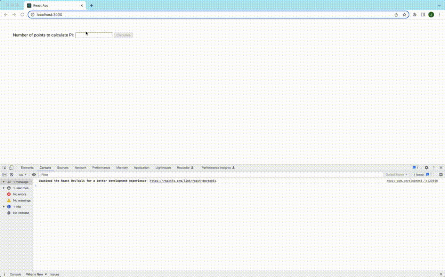Viewport: 445px width, 277px height.
Task: Focus the number of points input field
Action: click(x=94, y=35)
